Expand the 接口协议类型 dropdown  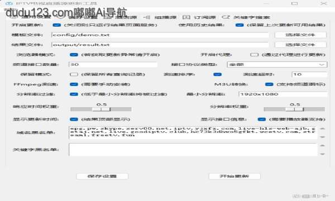[x=277, y=65]
